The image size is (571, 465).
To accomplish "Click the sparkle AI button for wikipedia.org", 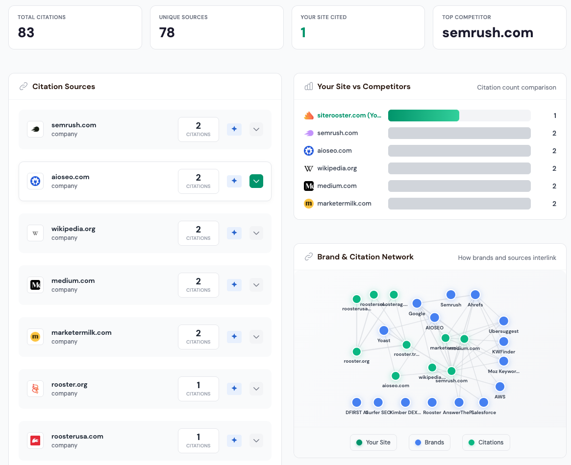I will tap(234, 233).
